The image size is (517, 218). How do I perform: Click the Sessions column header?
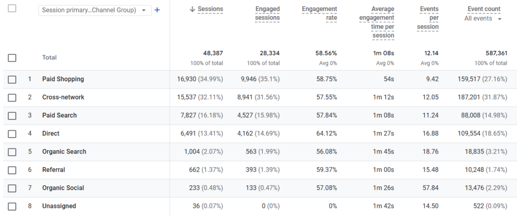pos(211,9)
